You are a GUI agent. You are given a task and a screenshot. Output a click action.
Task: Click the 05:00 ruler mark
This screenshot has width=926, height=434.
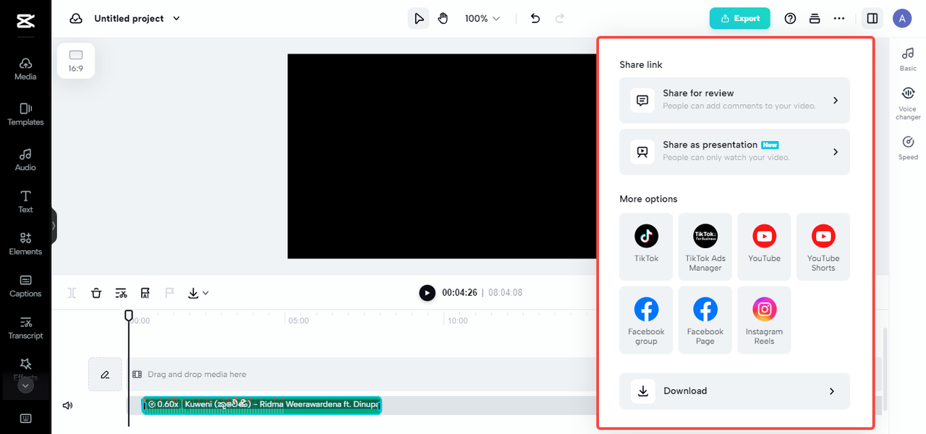298,320
